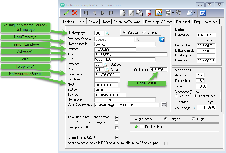
Task: Open the Province lookup next to QC
Action: [x=105, y=64]
